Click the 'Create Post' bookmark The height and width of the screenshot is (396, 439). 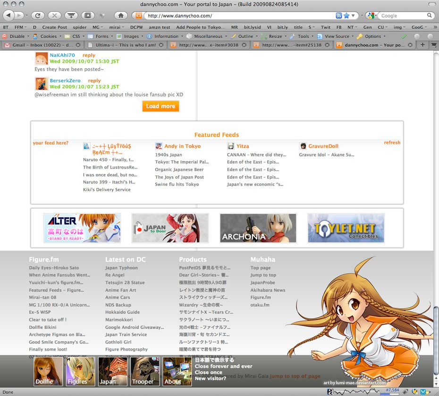click(x=54, y=27)
